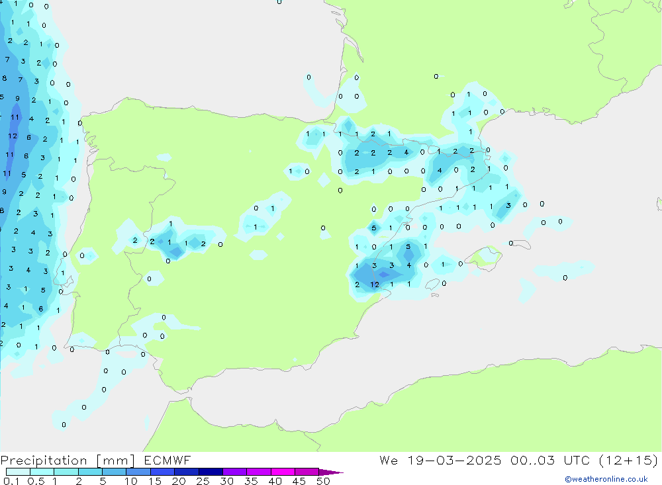The height and width of the screenshot is (485, 662).
Task: Click the over-50 arrow tip of legend
Action: coord(331,472)
